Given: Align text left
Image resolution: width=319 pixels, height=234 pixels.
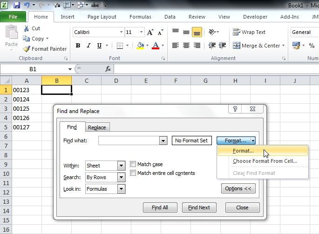Looking at the screenshot, I should pyautogui.click(x=176, y=45).
